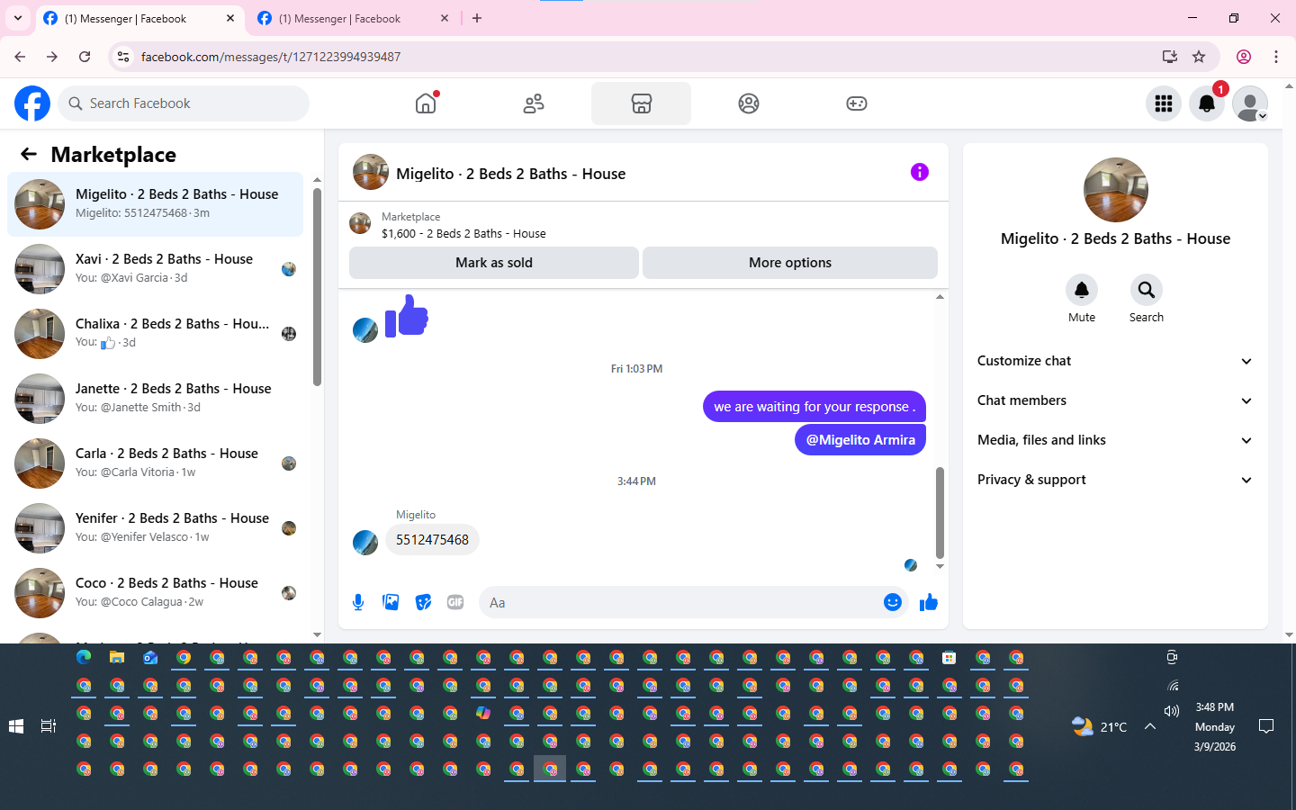This screenshot has height=810, width=1296.
Task: Open the emoji picker in message box
Action: coord(893,602)
